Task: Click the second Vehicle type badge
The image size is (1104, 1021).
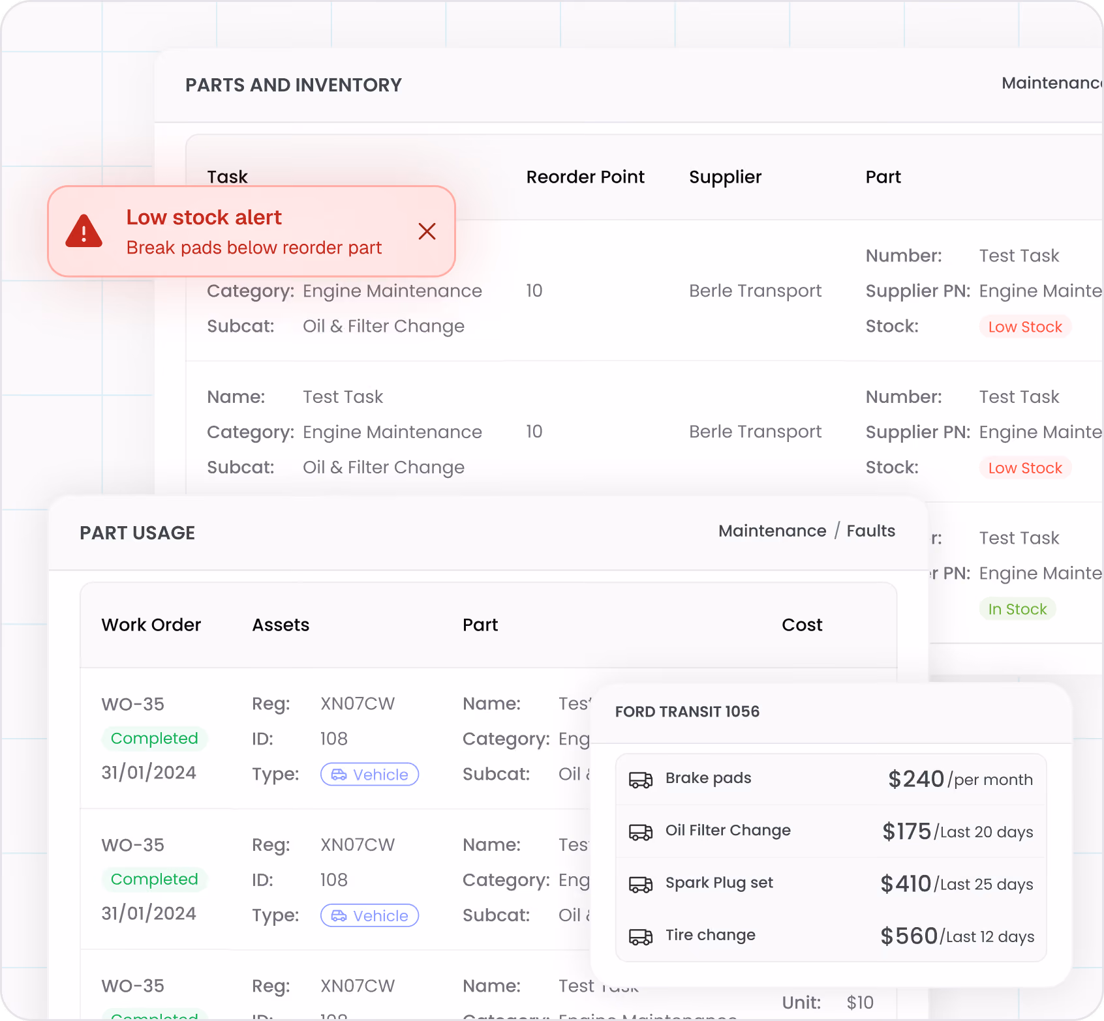Action: click(x=369, y=915)
